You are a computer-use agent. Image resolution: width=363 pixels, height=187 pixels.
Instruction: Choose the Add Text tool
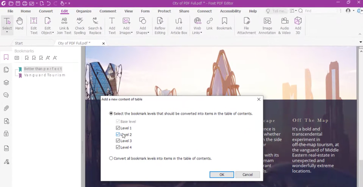[112, 26]
